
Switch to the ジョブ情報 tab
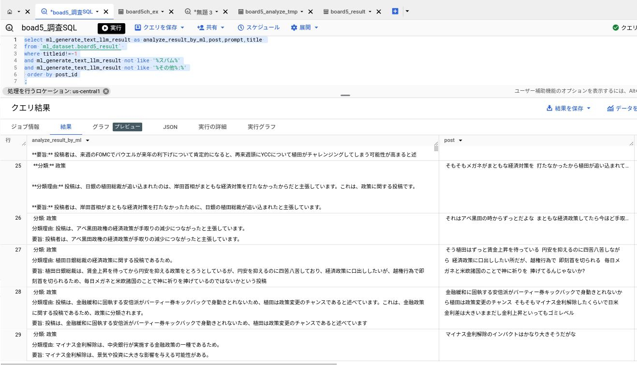point(25,126)
